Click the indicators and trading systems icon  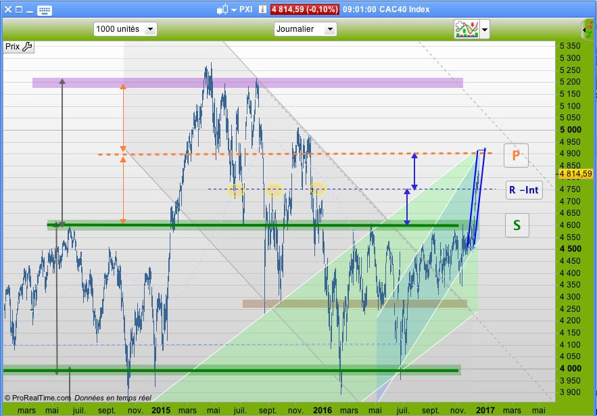coord(467,29)
